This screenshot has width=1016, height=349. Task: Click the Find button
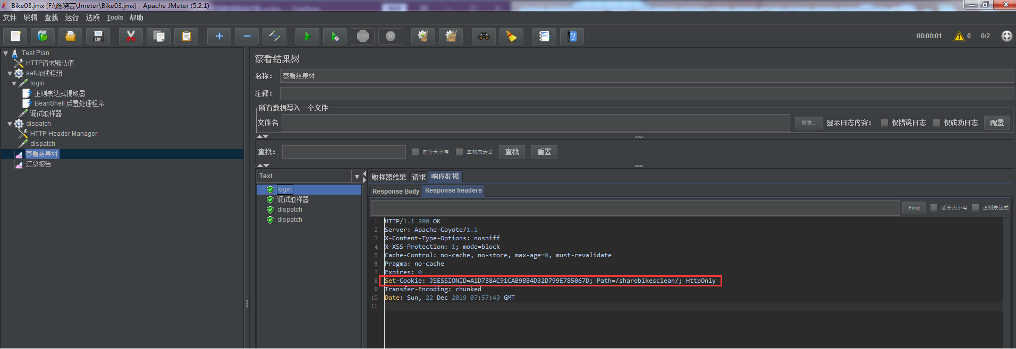pos(914,208)
